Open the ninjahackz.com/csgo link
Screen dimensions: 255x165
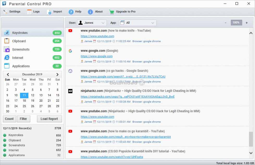[128, 97]
